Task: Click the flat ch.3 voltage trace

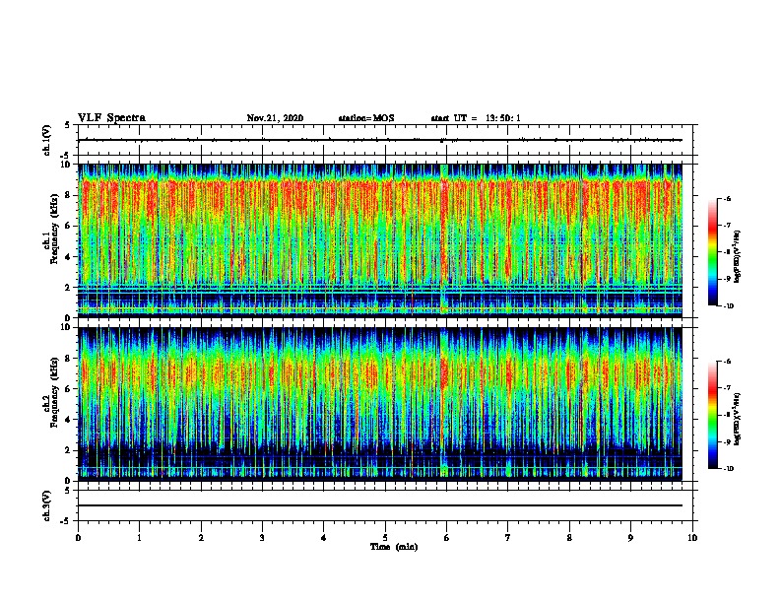Action: click(380, 505)
